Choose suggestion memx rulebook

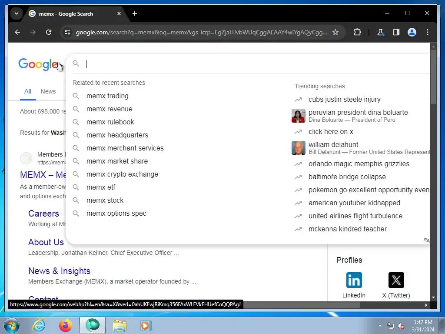coord(110,122)
